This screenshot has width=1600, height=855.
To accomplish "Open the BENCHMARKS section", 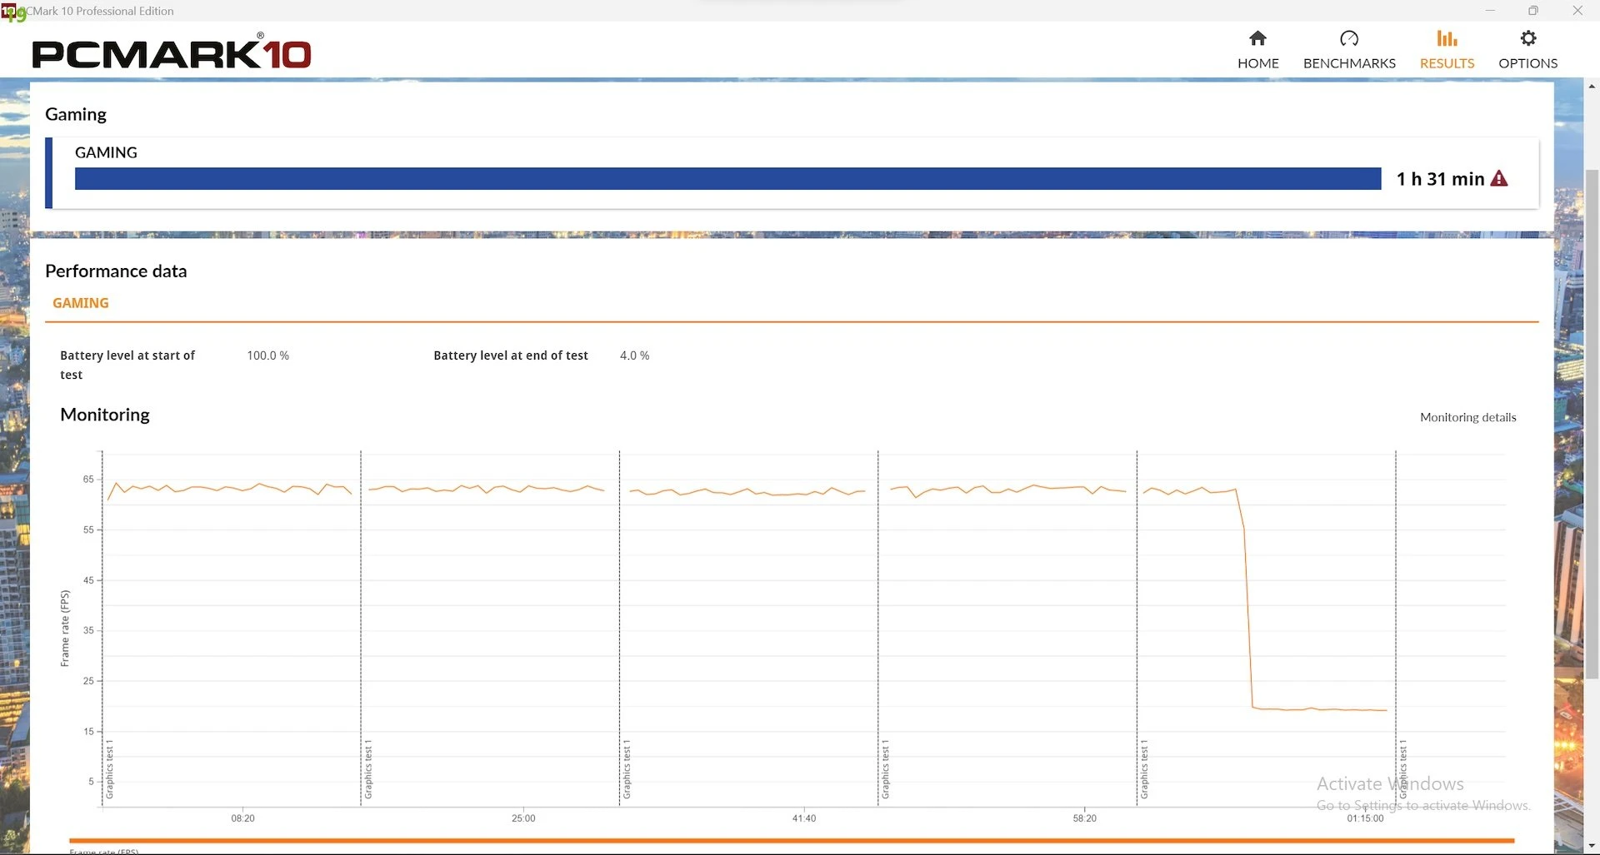I will click(1349, 50).
